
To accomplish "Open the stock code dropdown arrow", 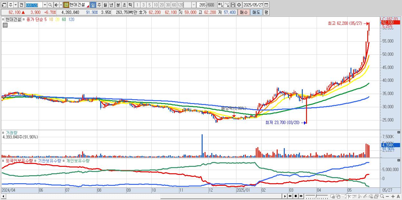I will (45, 5).
